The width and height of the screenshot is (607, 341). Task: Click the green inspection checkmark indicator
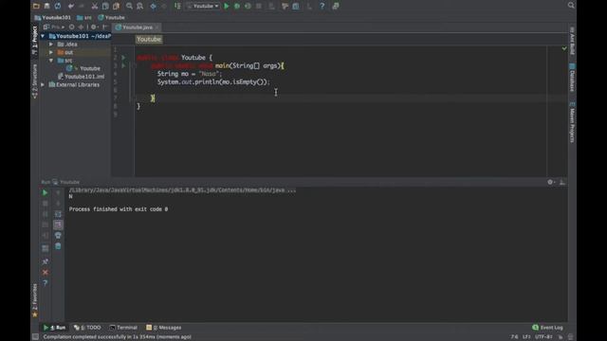(x=564, y=48)
